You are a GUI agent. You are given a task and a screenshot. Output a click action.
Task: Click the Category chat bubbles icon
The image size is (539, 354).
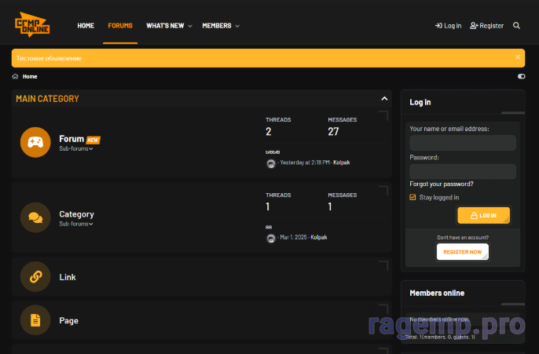pyautogui.click(x=35, y=217)
